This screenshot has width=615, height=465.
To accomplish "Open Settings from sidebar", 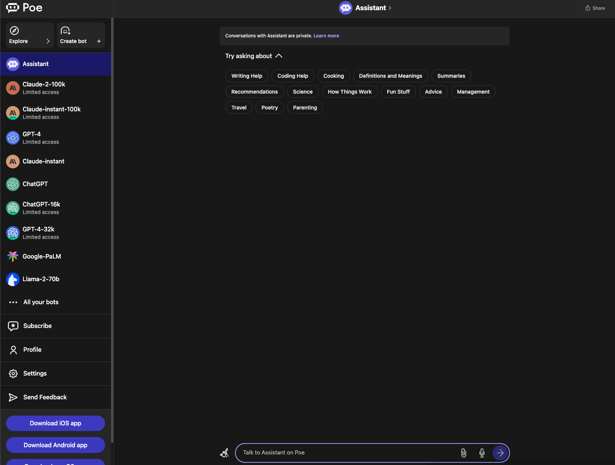I will pos(56,374).
